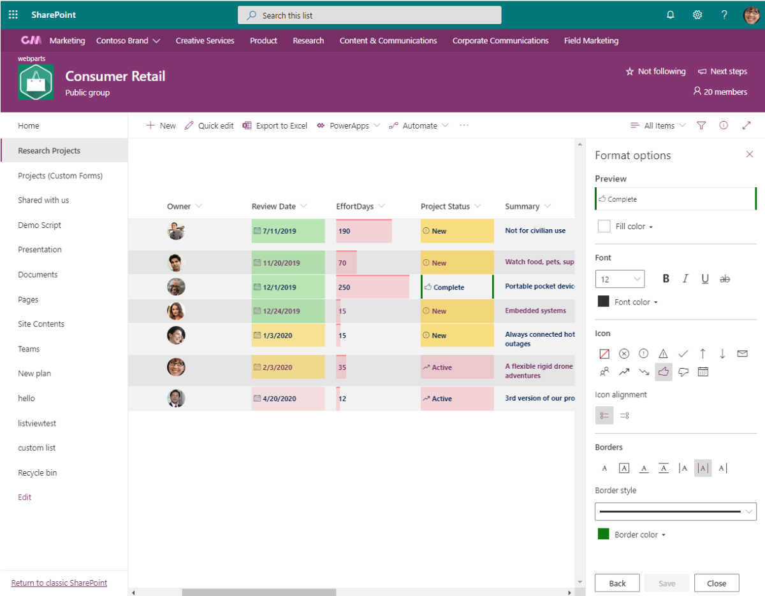The width and height of the screenshot is (765, 596).
Task: Open the settings gear in the header
Action: coord(697,15)
